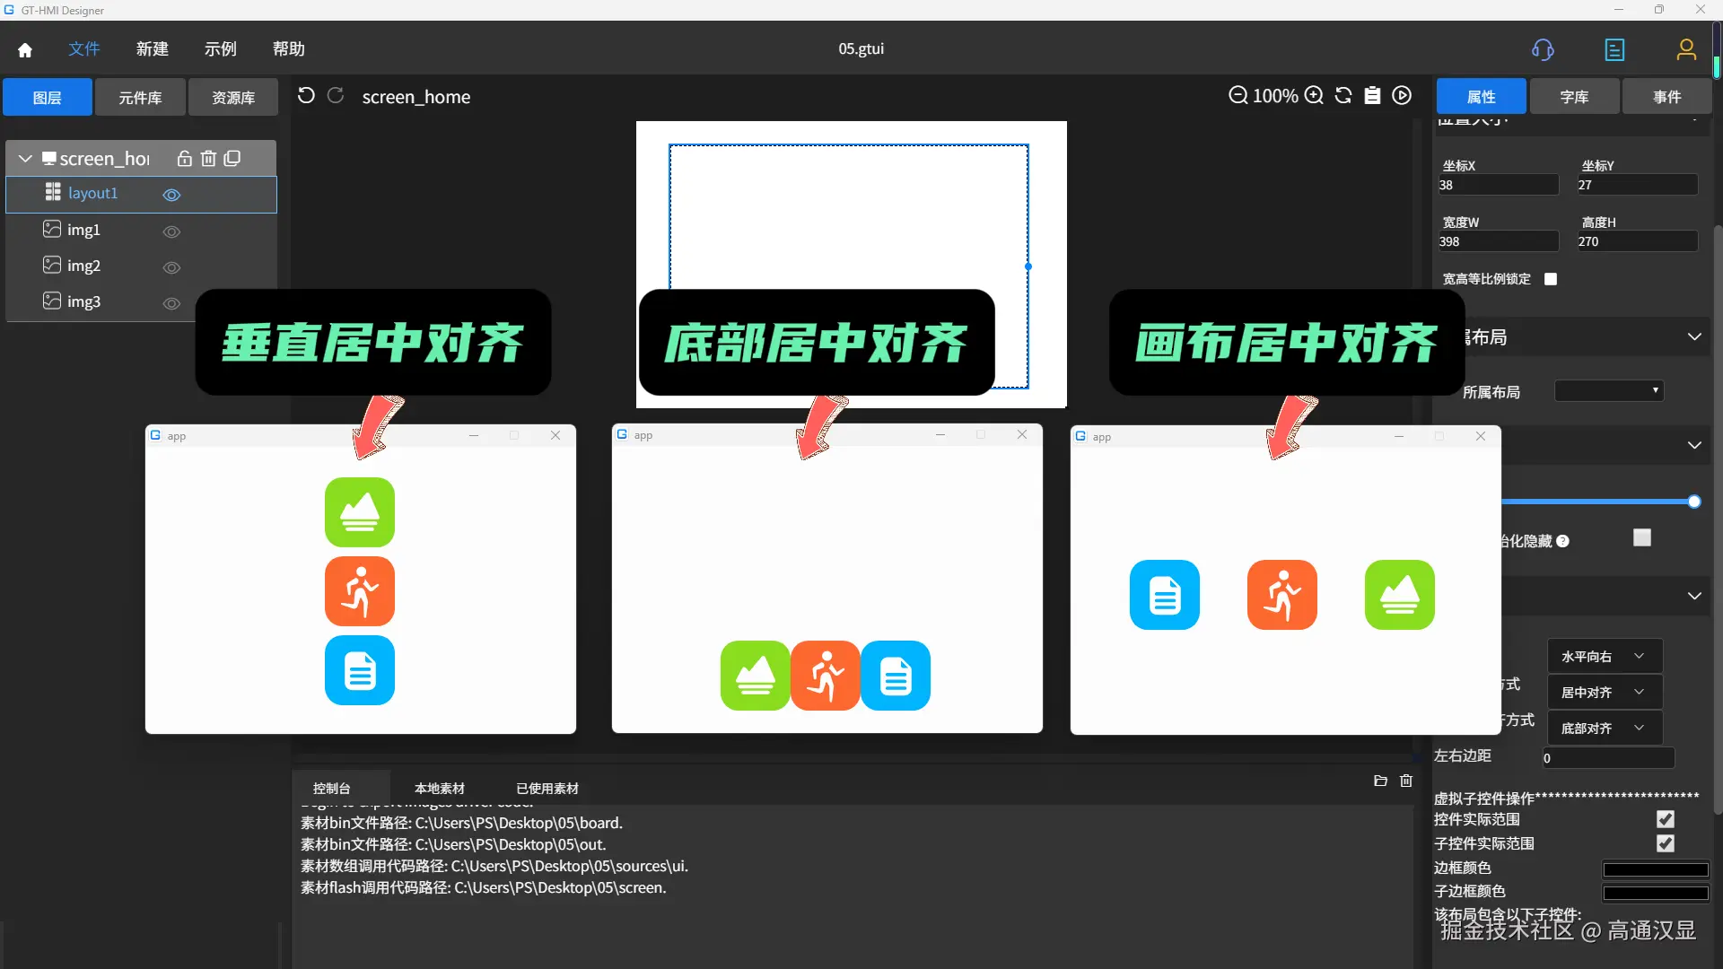Click the 坐标X input field
The width and height of the screenshot is (1723, 969).
point(1497,186)
